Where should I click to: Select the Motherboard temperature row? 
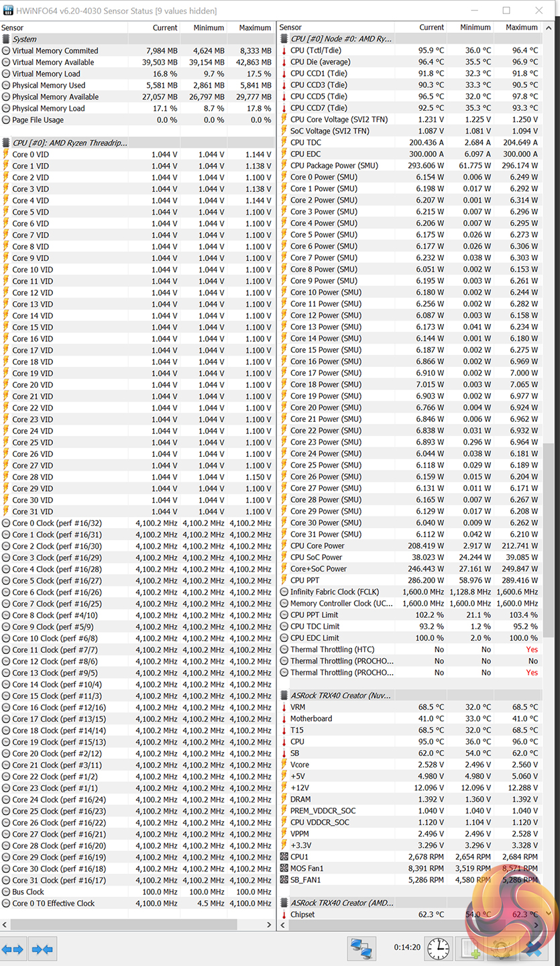[410, 718]
